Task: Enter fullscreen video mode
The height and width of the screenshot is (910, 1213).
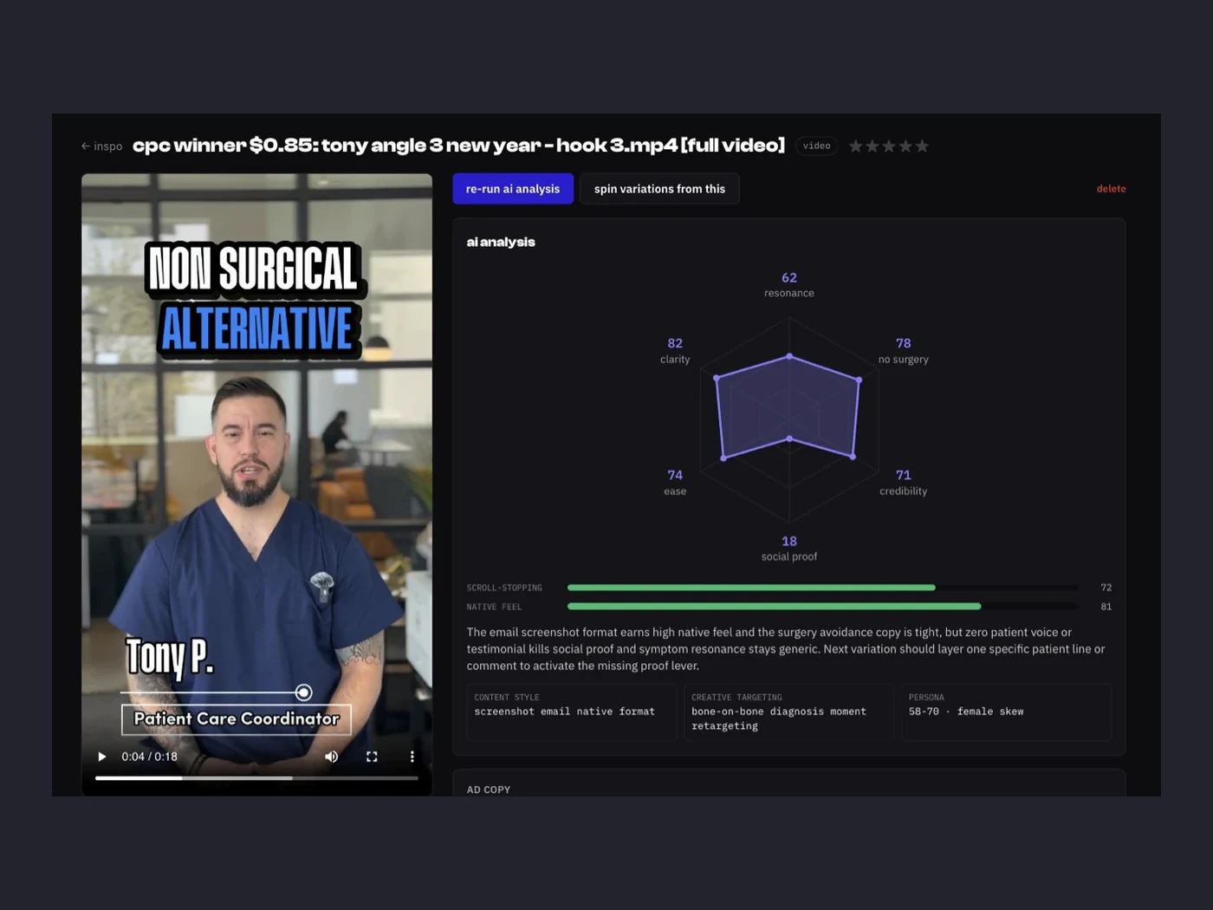Action: point(372,757)
